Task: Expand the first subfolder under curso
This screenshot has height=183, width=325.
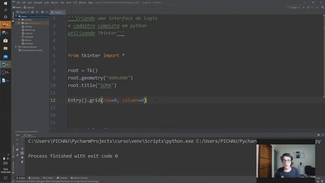Action: [x=19, y=20]
